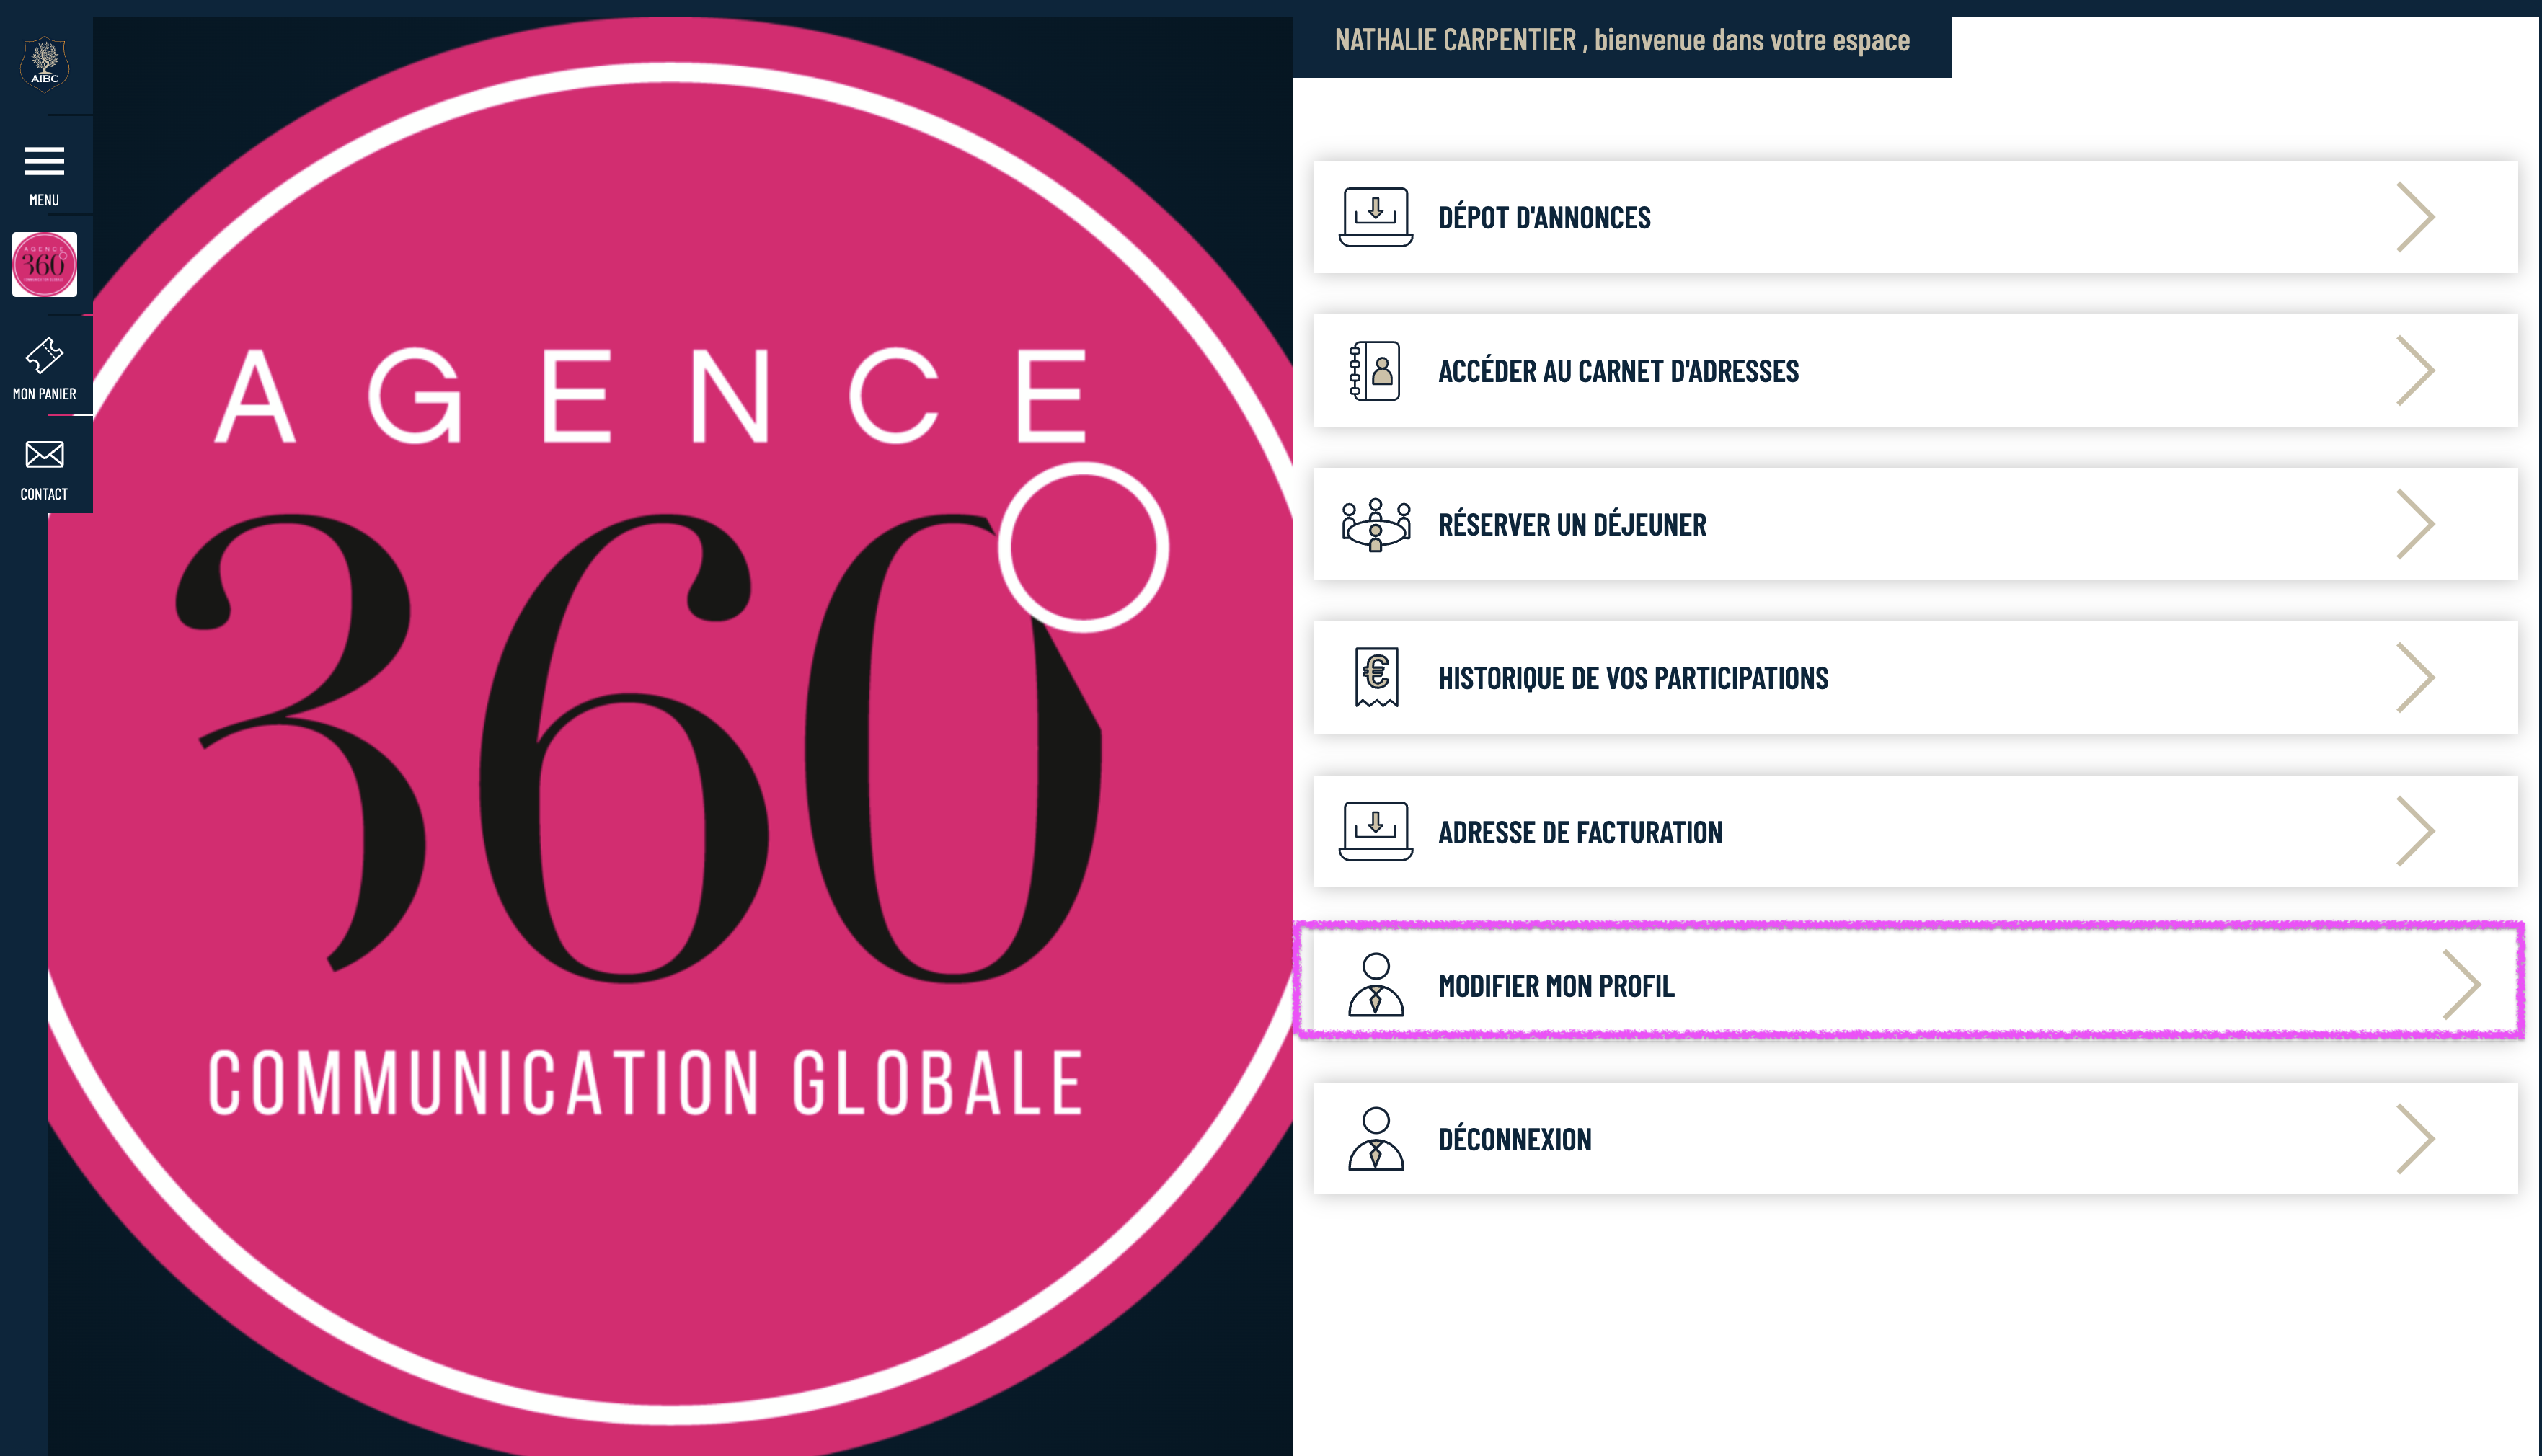This screenshot has width=2542, height=1456.
Task: Open Mon Panier ticket icon
Action: [44, 356]
